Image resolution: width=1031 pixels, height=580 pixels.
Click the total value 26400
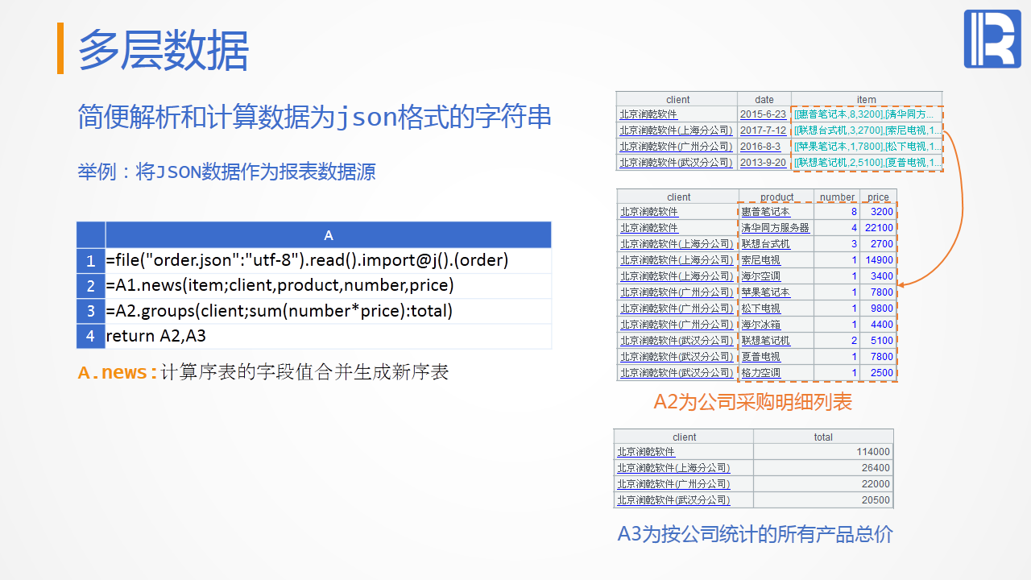click(x=876, y=468)
